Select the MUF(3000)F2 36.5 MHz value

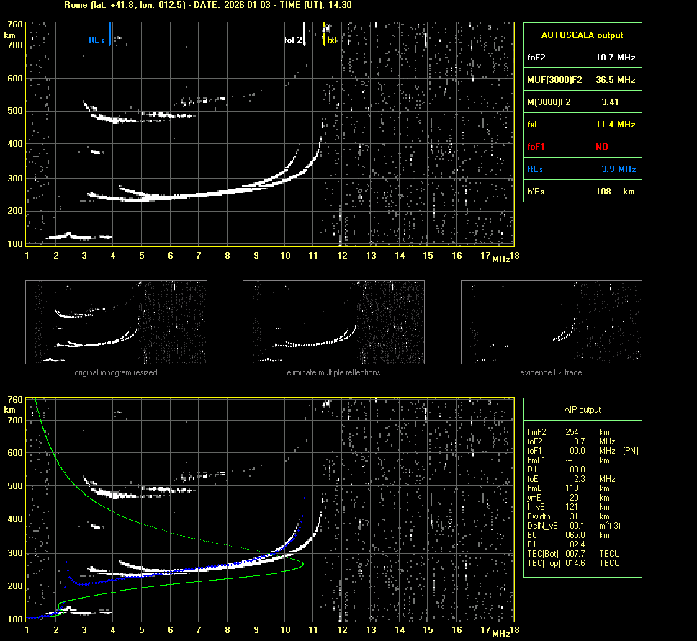pos(614,79)
